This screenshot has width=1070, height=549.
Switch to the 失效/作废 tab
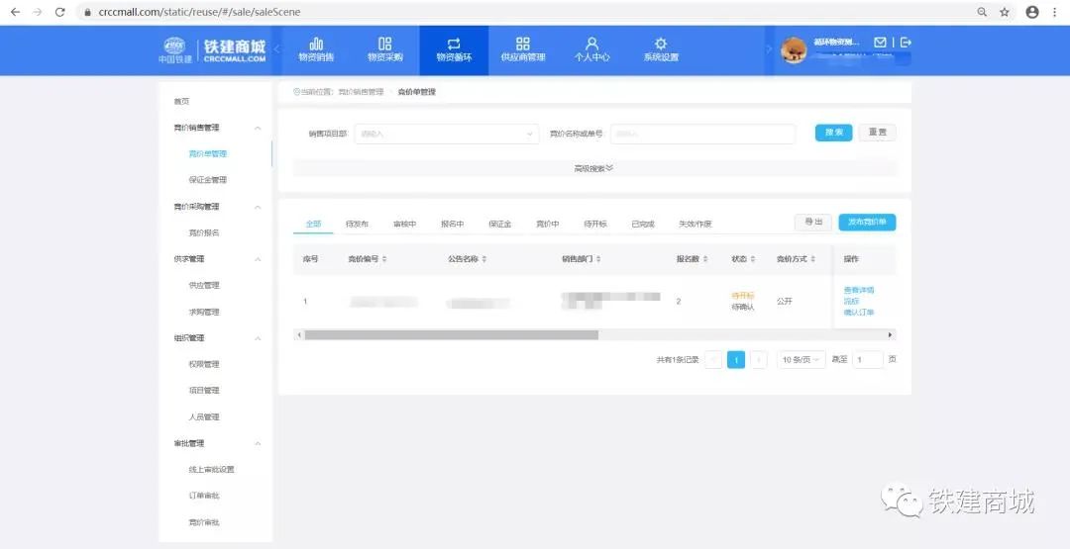[695, 225]
